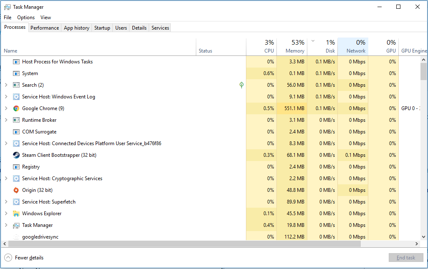Switch to the Services tab
Viewport: 428px width, 269px height.
point(160,28)
